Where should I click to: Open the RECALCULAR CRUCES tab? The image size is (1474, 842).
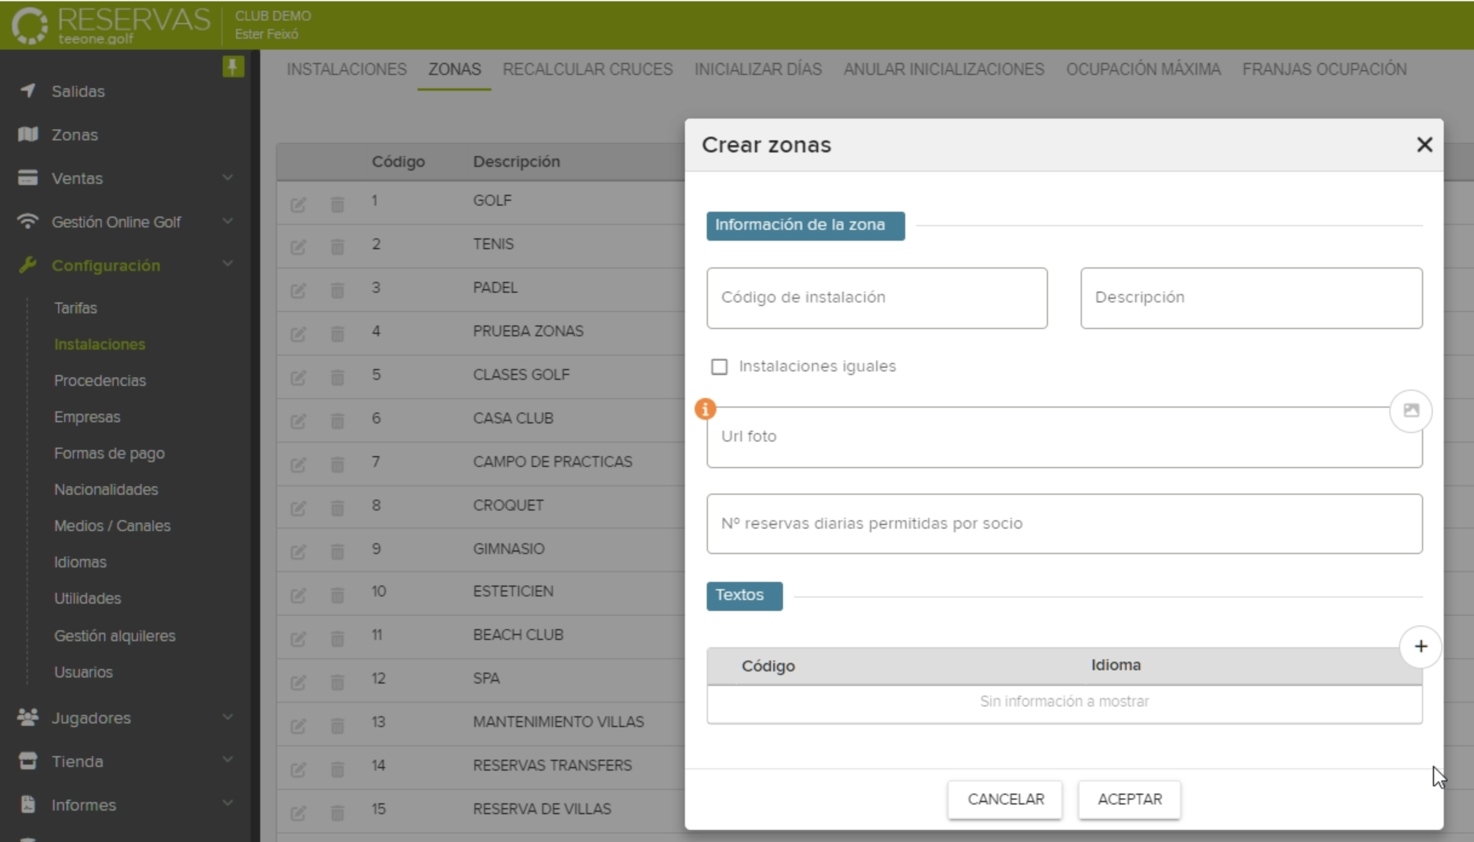pos(588,70)
